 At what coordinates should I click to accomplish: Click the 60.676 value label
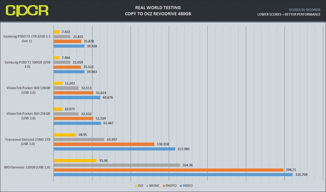108,98
